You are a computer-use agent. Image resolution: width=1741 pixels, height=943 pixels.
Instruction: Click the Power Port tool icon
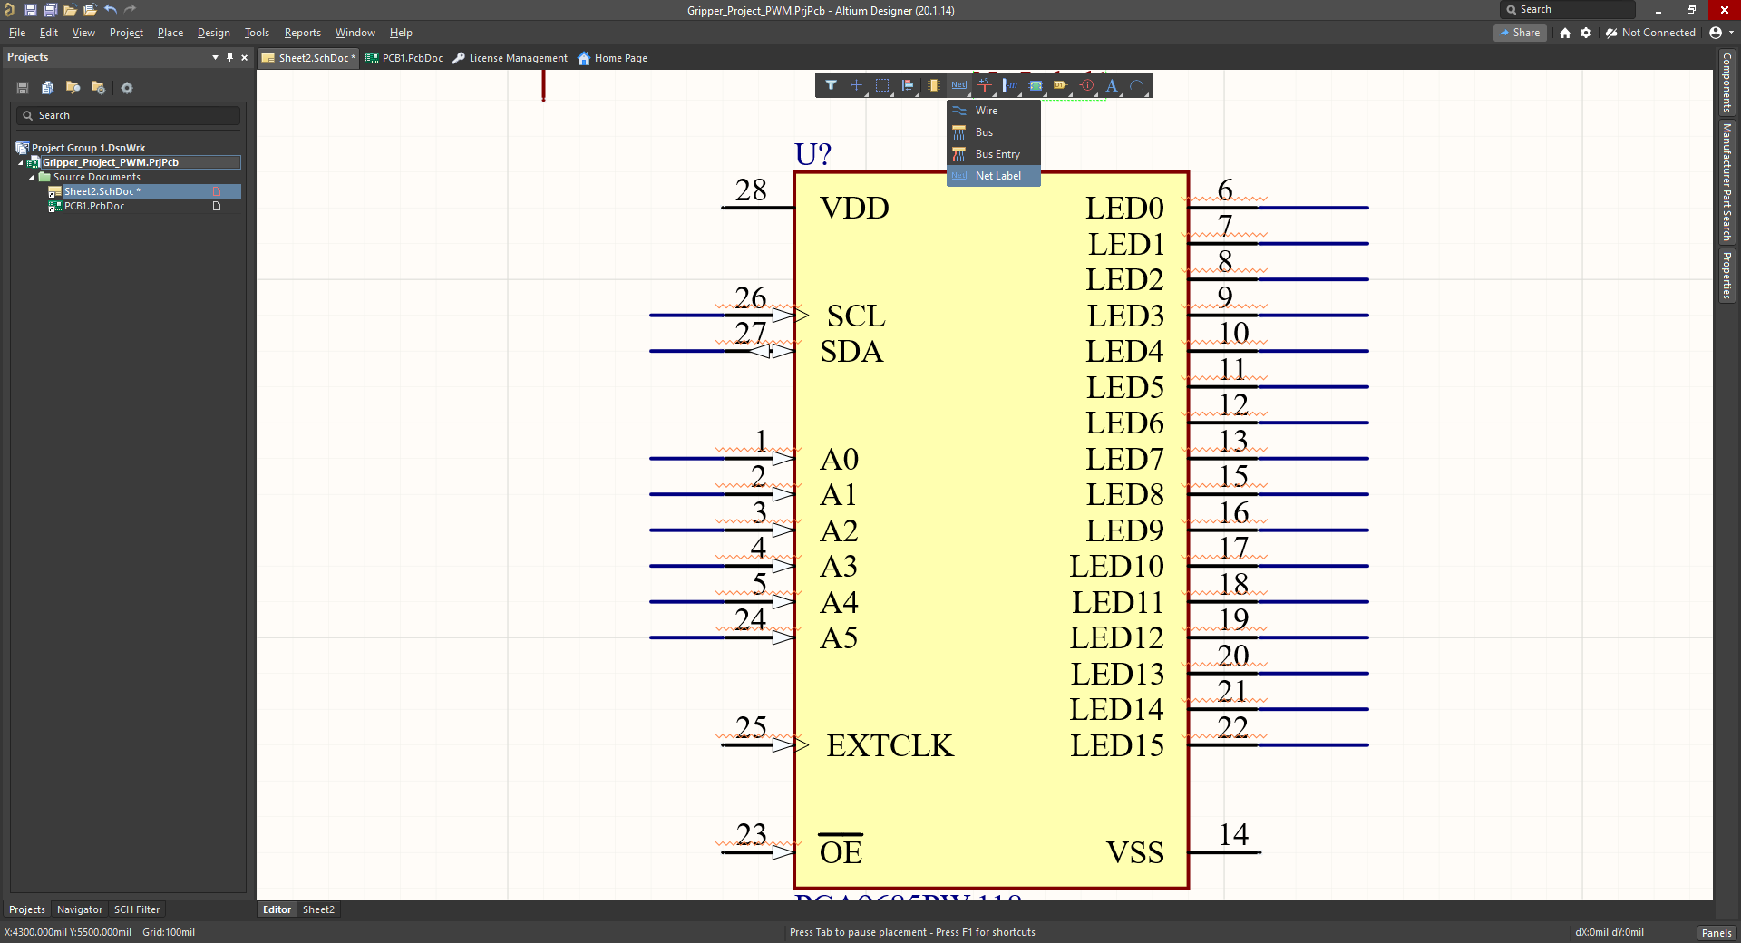[984, 85]
